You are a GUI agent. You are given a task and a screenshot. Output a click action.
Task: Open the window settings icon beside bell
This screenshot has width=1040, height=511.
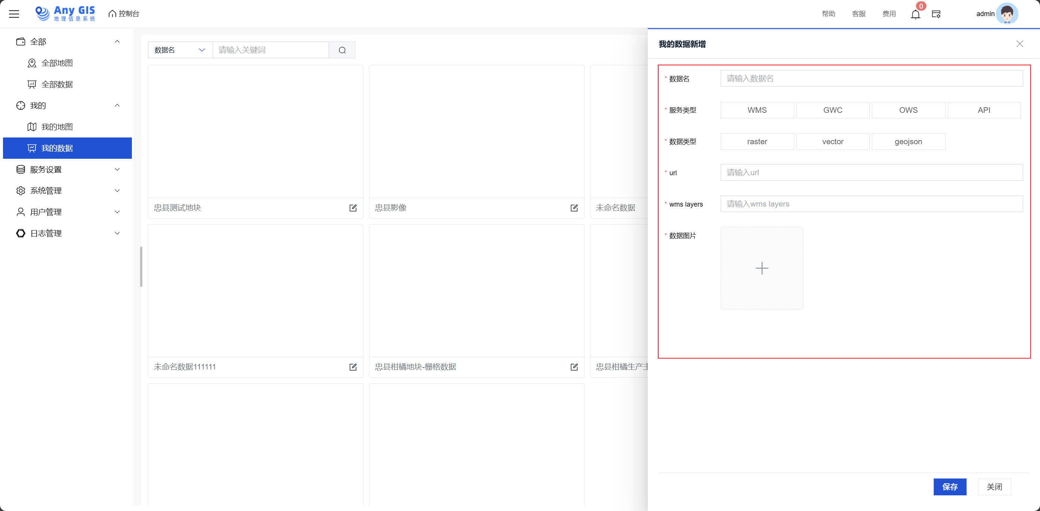point(936,14)
